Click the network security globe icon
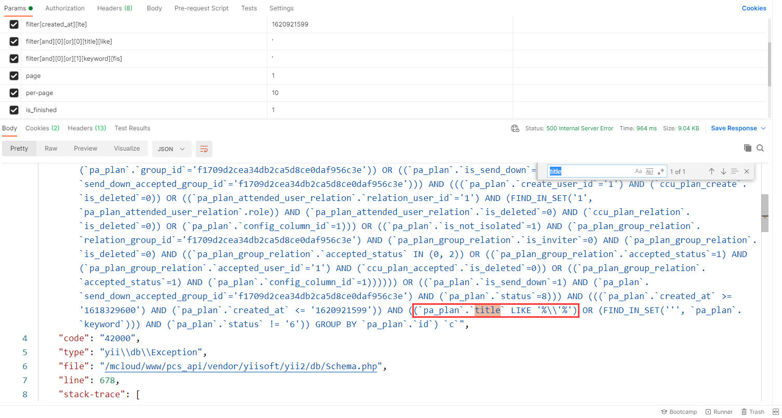 (x=515, y=128)
